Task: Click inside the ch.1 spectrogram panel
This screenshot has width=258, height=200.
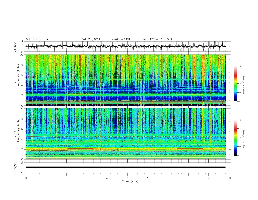Action: (x=125, y=80)
